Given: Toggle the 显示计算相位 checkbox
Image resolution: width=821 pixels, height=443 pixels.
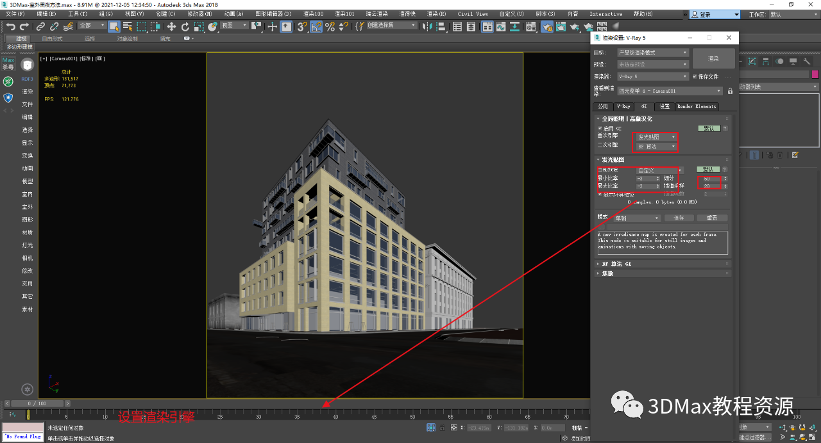Looking at the screenshot, I should (x=599, y=194).
